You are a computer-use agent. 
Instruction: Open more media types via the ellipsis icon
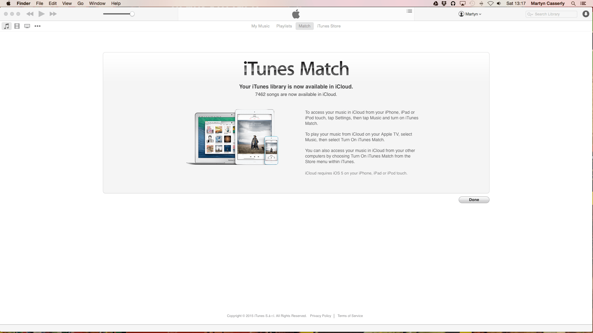tap(38, 26)
